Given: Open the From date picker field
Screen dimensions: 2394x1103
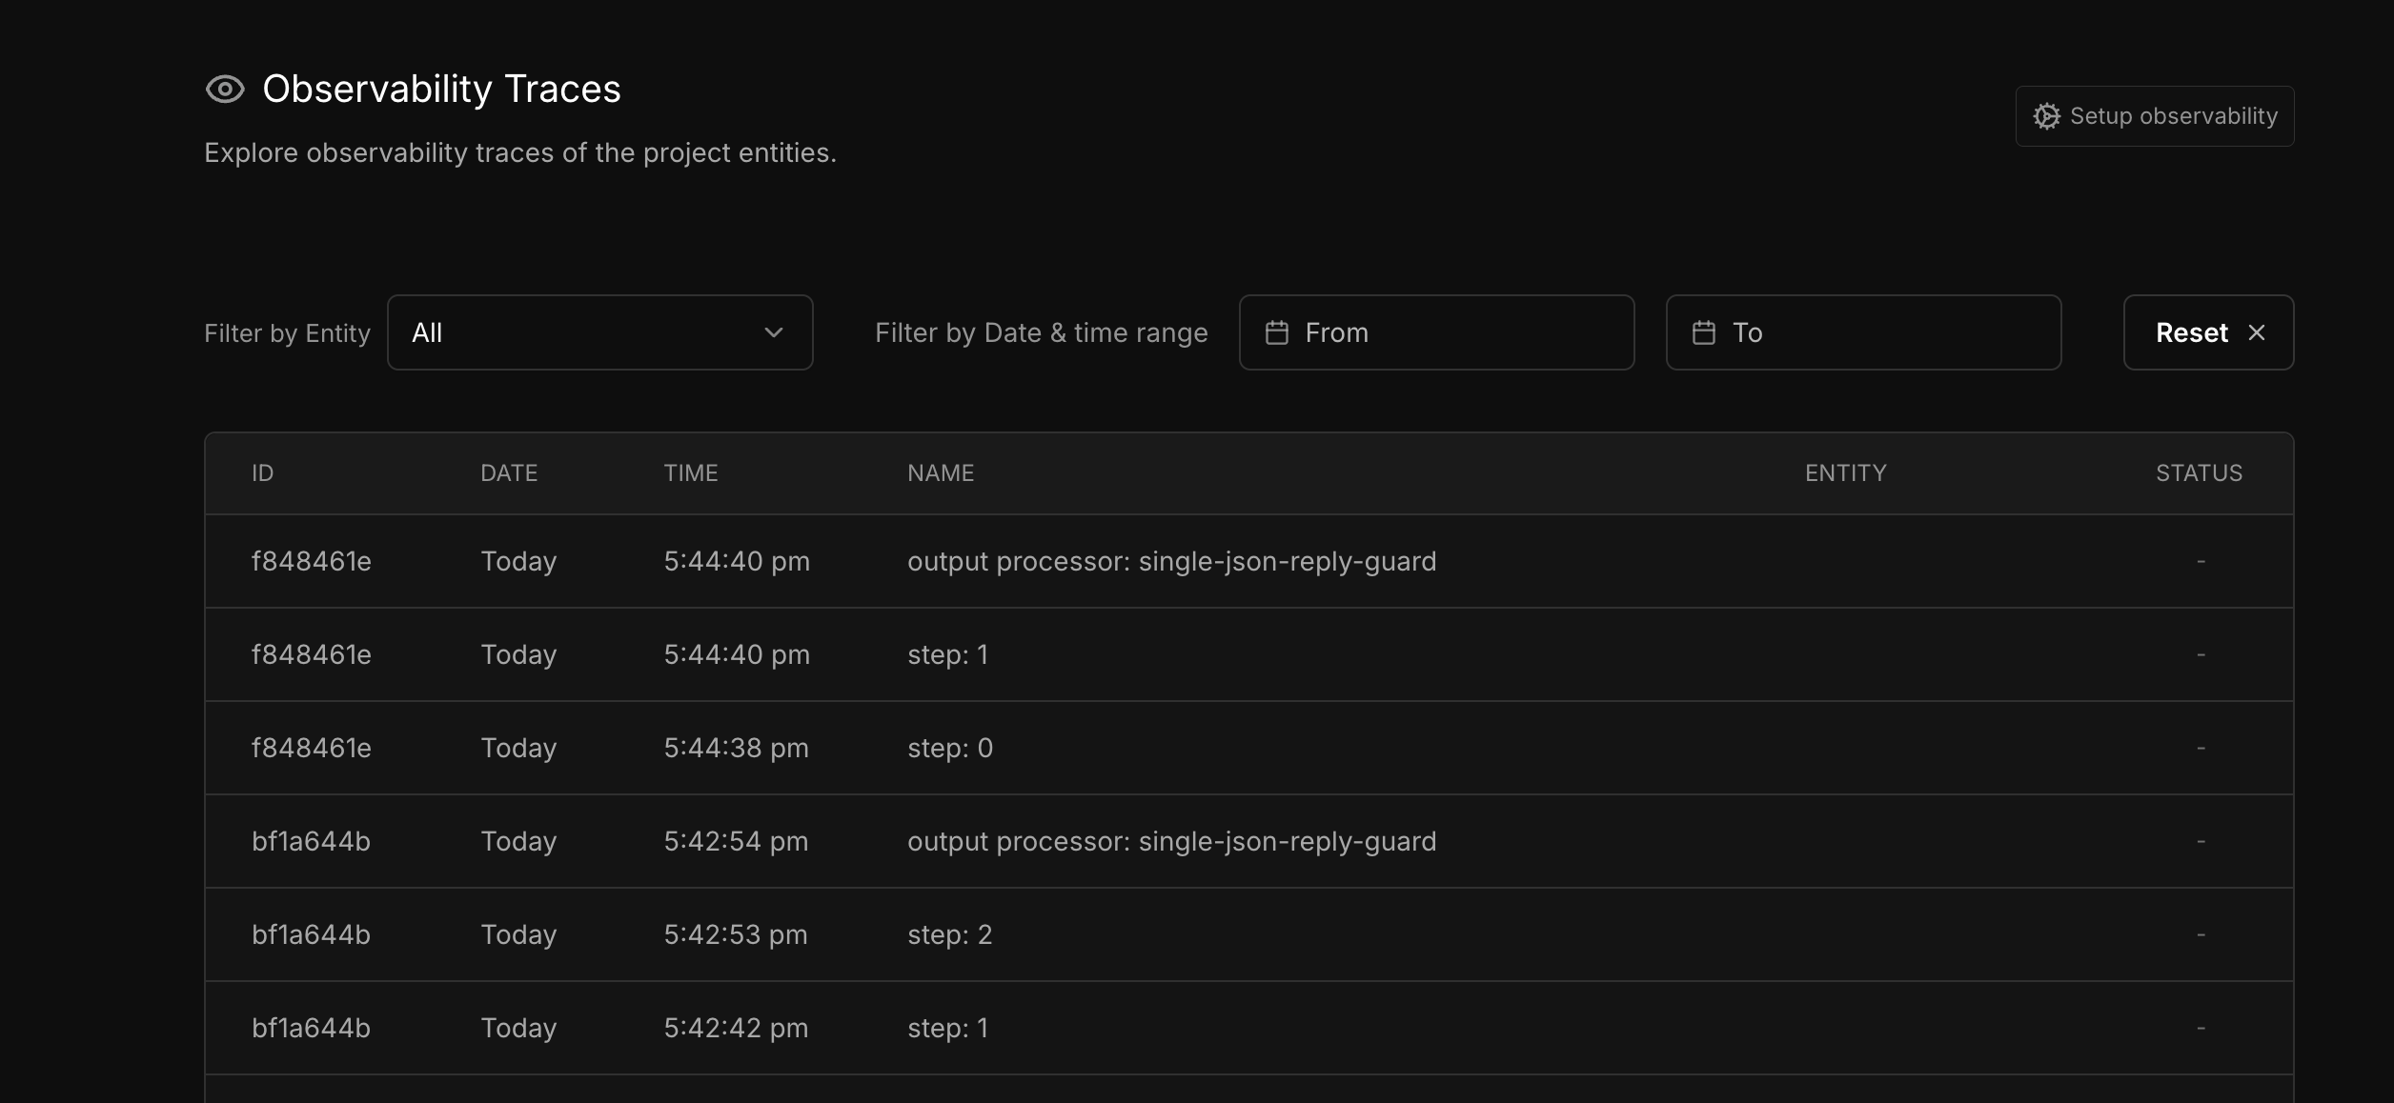Looking at the screenshot, I should point(1435,332).
